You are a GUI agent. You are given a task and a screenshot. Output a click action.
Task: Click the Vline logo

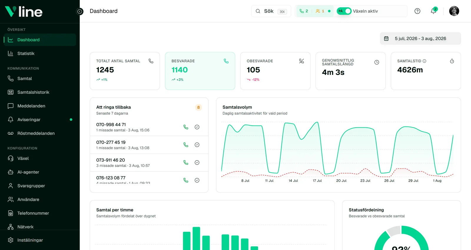point(24,11)
